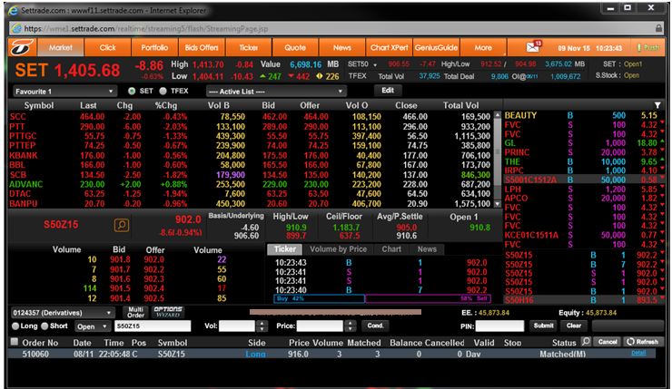672x389 pixels.
Task: Select the PTT row in the watchlist
Action: [251, 127]
